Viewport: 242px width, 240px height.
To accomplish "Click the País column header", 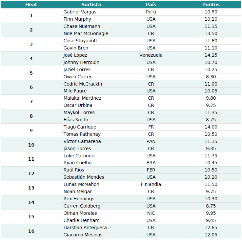I will [x=151, y=5].
